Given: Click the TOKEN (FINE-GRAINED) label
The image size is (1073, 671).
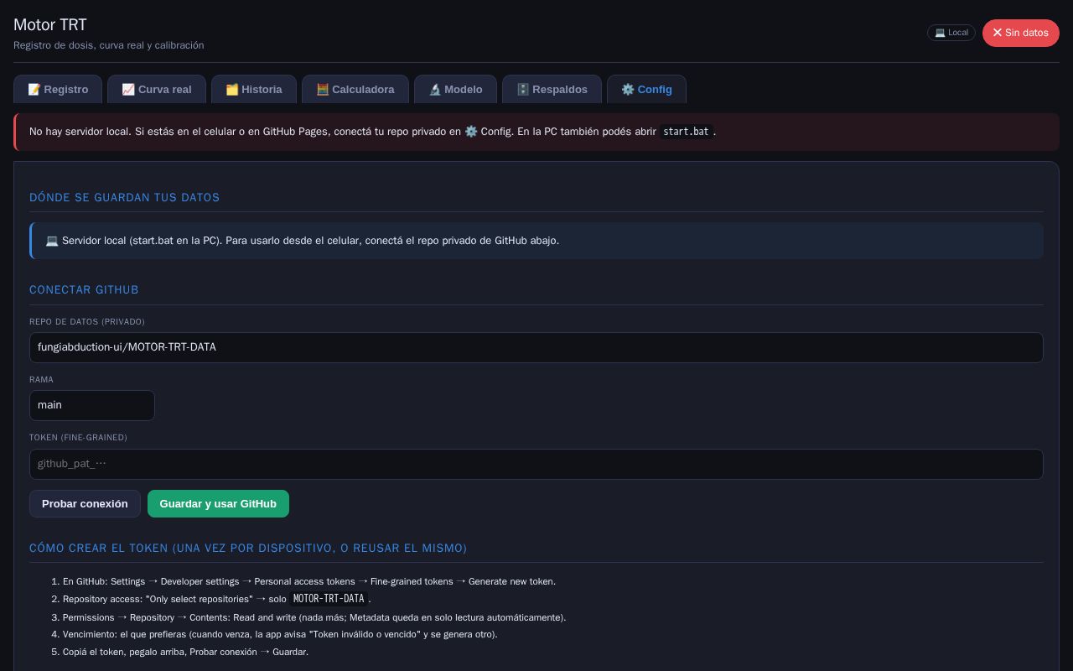Looking at the screenshot, I should [78, 437].
